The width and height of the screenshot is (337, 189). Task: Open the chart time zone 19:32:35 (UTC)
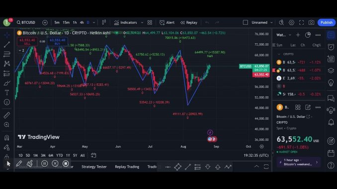pos(256,155)
